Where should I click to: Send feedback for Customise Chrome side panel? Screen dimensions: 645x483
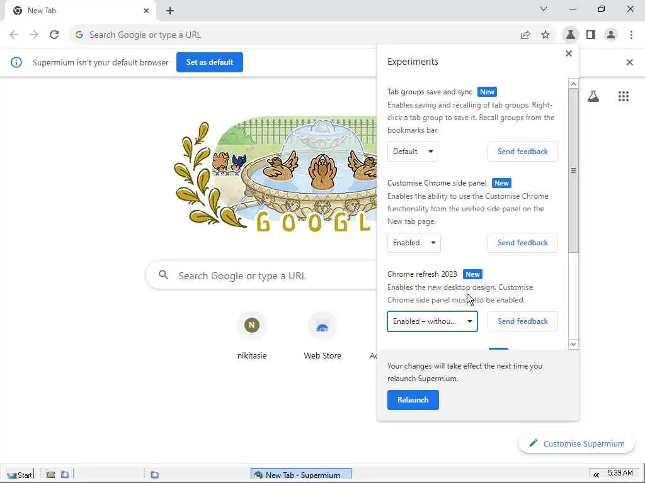click(522, 243)
